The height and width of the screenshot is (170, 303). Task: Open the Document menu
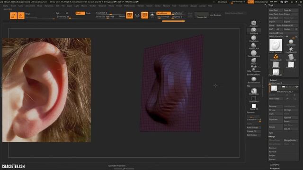[x=30, y=6]
